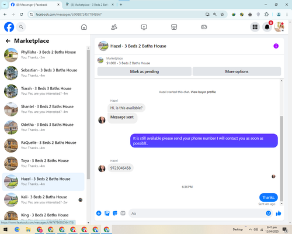Viewport: 292px width, 234px height.
Task: Open File Explorer from the taskbar
Action: pyautogui.click(x=28, y=229)
